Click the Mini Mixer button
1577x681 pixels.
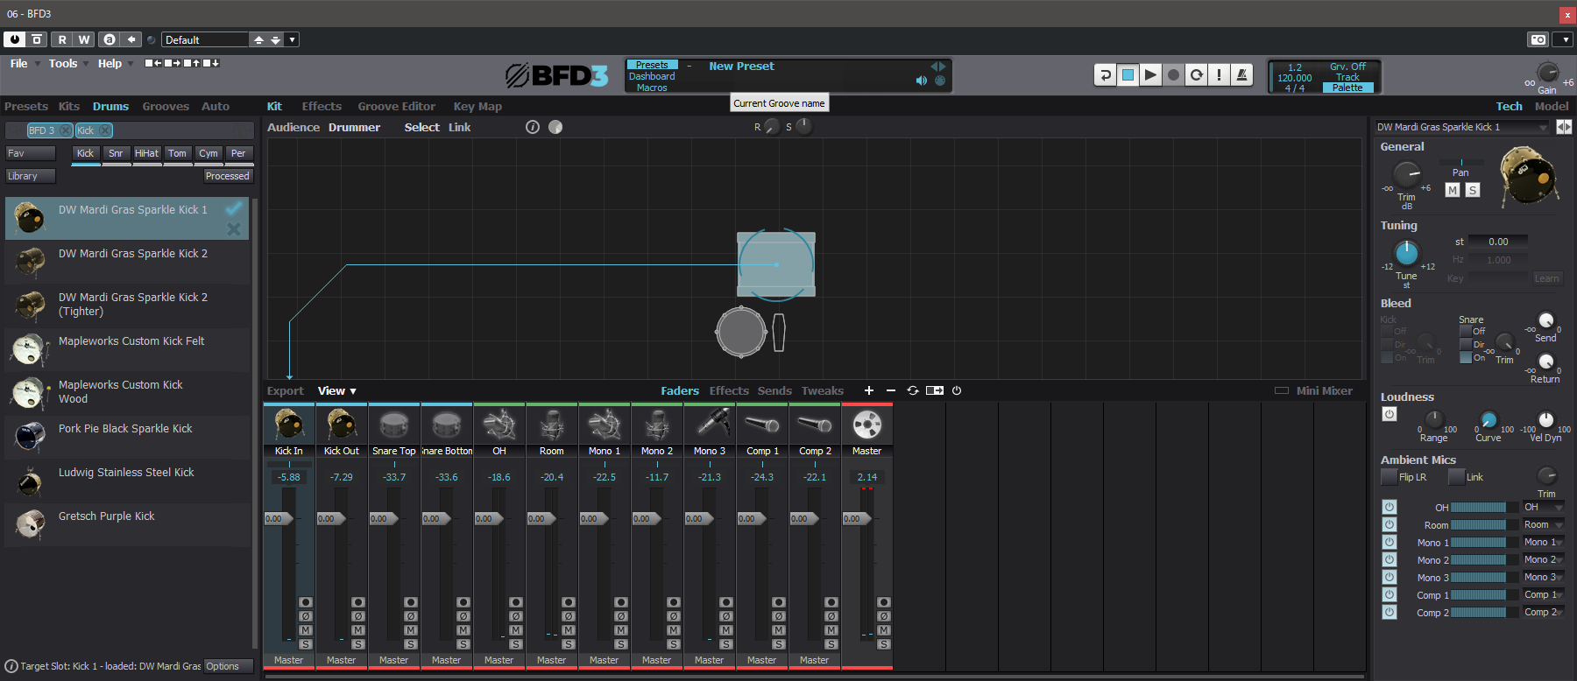1314,391
